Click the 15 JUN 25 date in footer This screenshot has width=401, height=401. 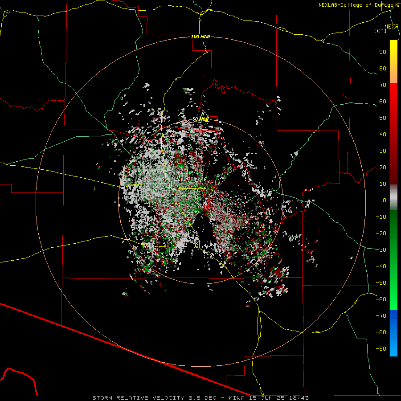267,398
